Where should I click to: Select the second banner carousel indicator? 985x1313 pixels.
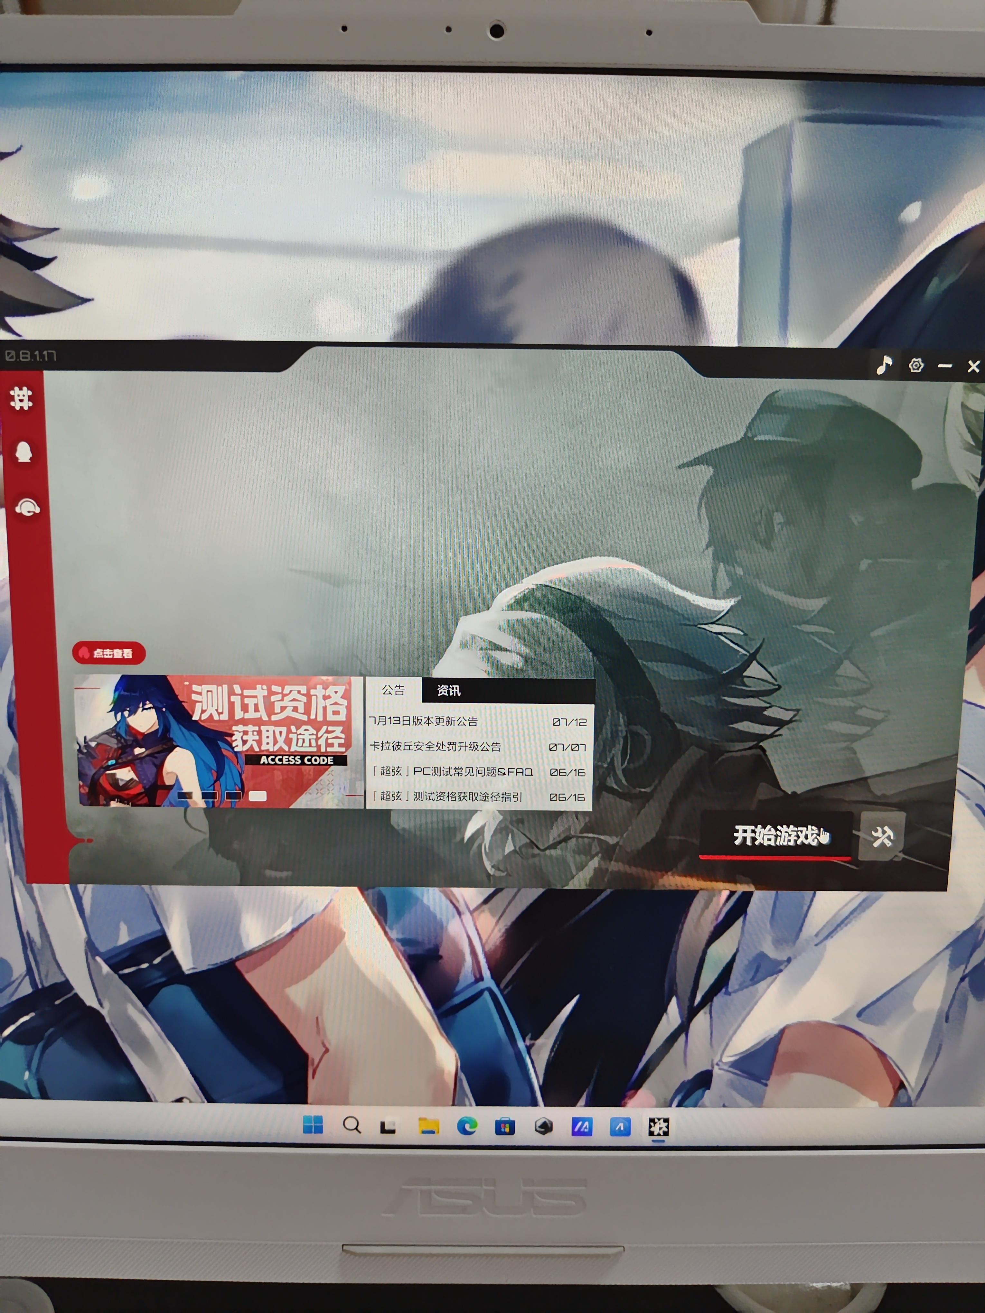209,796
